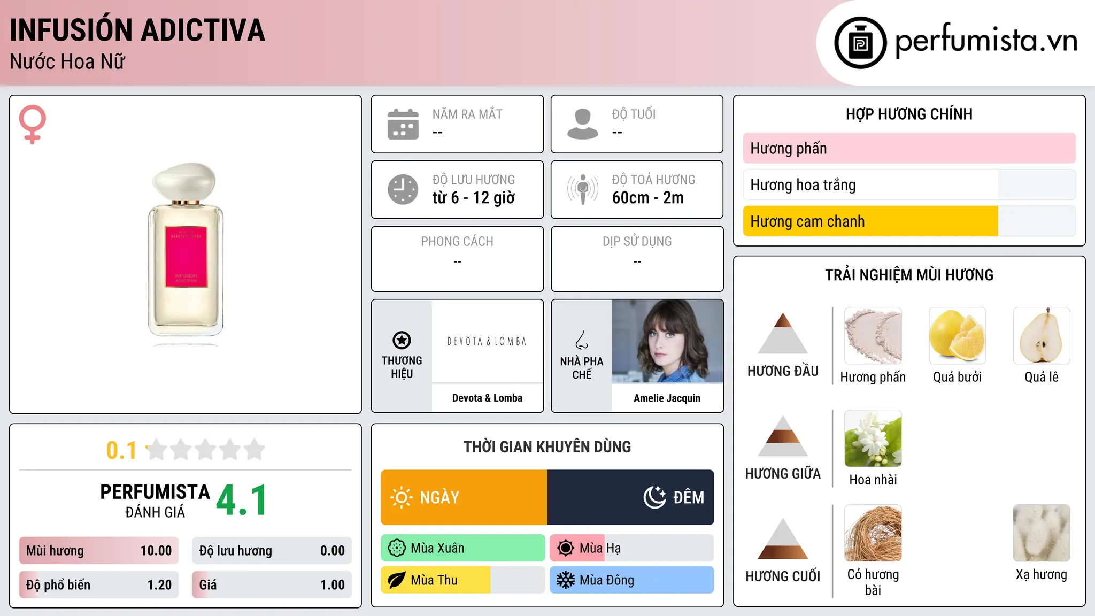The width and height of the screenshot is (1095, 616).
Task: Click the pink Hương phấn accord bar
Action: click(909, 148)
